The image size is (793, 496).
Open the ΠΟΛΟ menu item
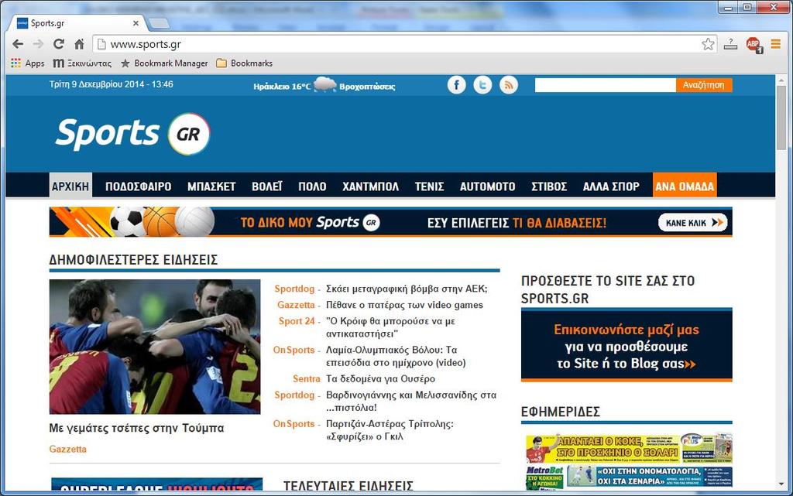click(312, 186)
